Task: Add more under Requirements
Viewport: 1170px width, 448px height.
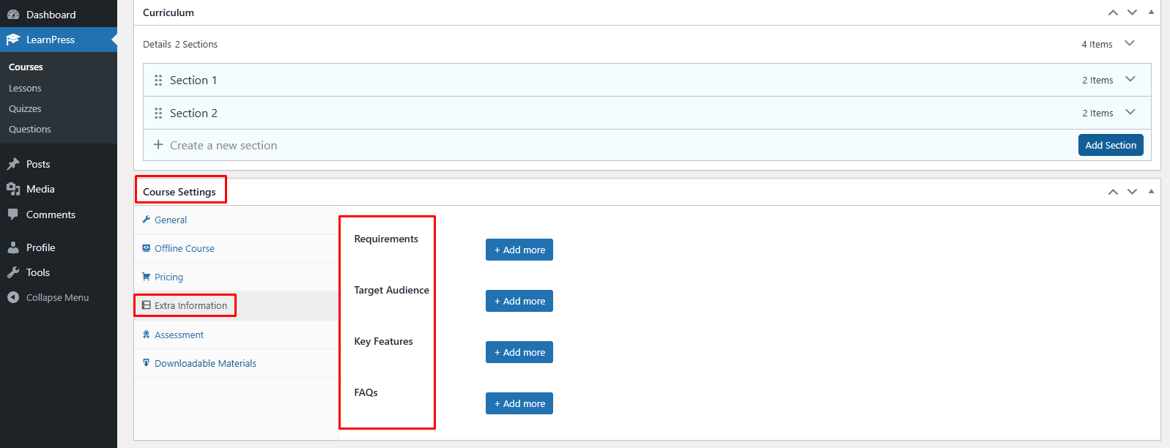Action: [519, 250]
